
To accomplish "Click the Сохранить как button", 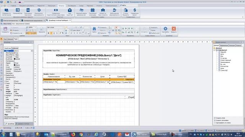I will click(16, 33).
